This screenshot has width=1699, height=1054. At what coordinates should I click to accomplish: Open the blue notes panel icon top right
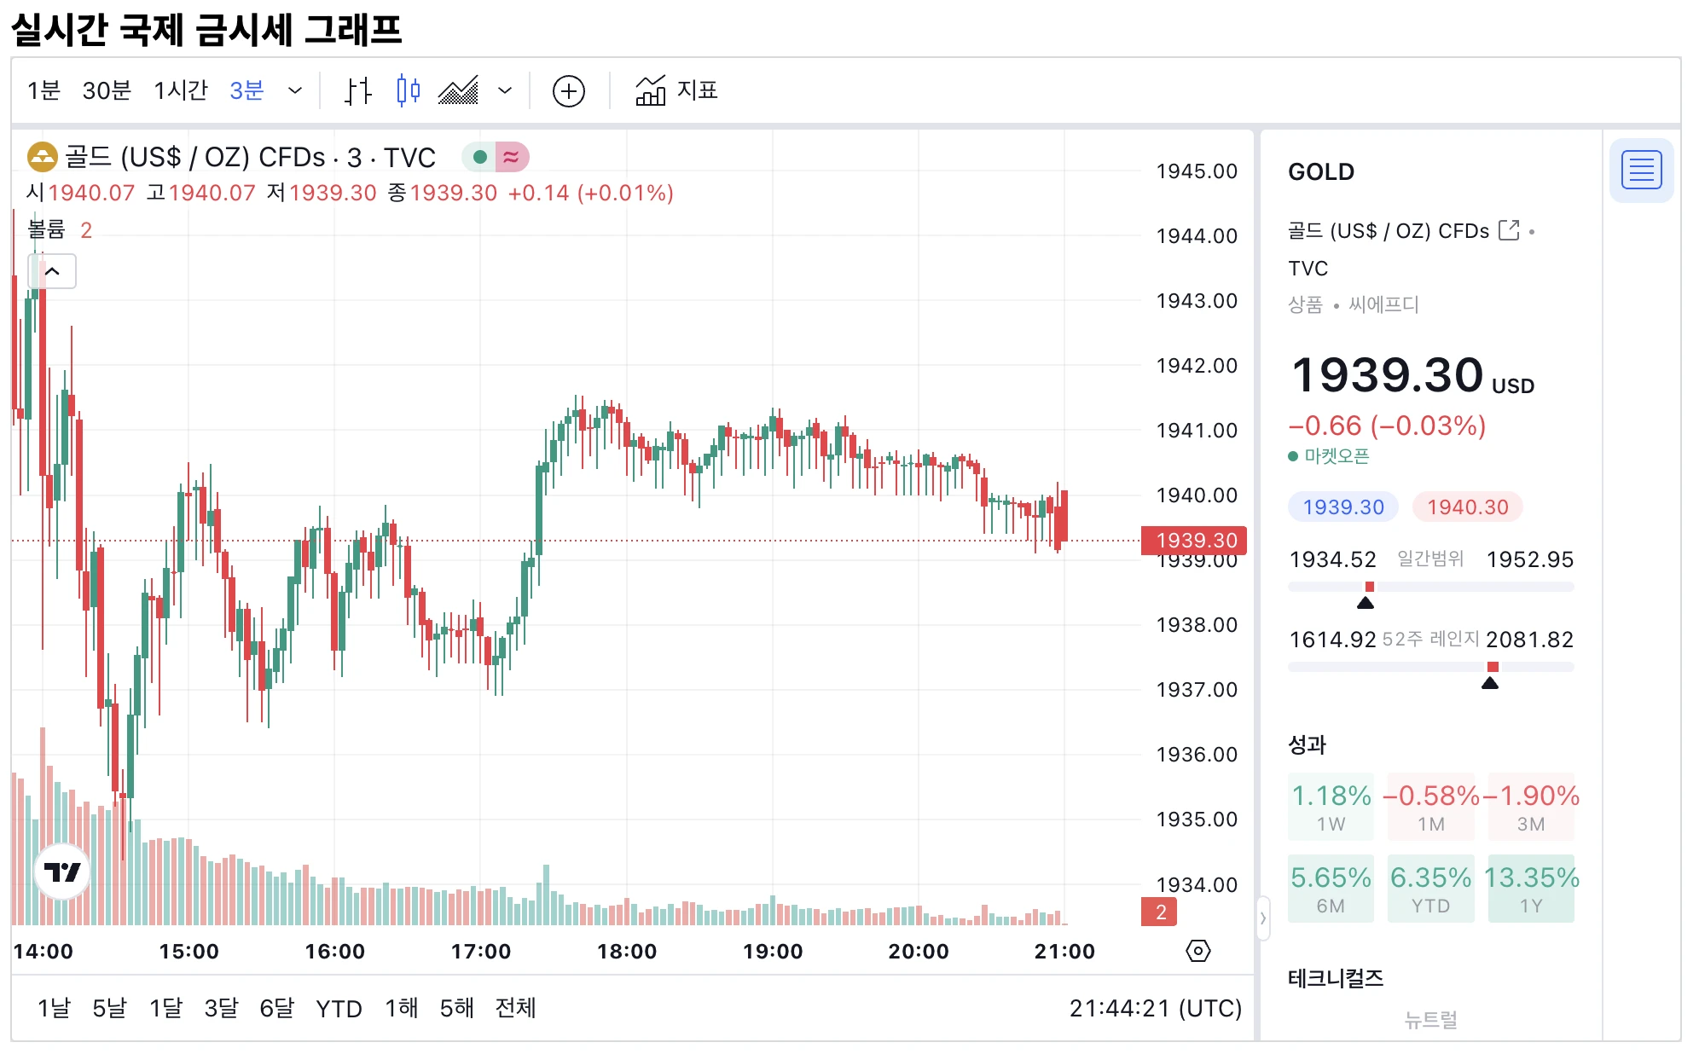click(x=1641, y=169)
